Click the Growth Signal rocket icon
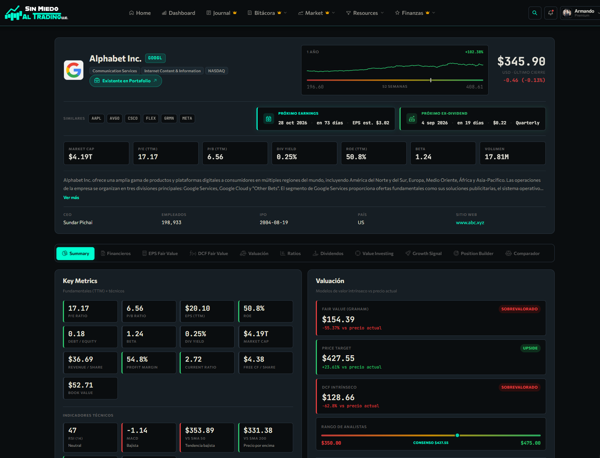 click(x=408, y=253)
